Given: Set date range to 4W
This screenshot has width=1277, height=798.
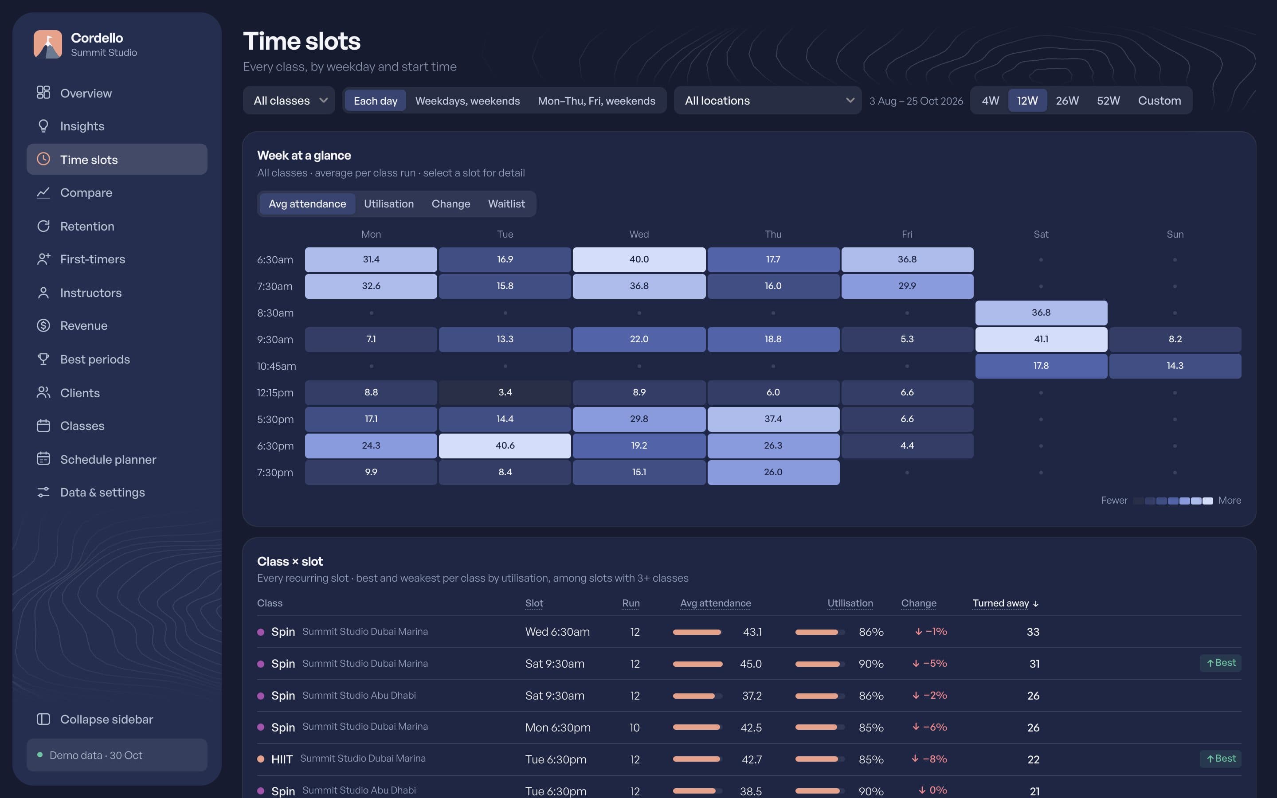Looking at the screenshot, I should point(991,100).
